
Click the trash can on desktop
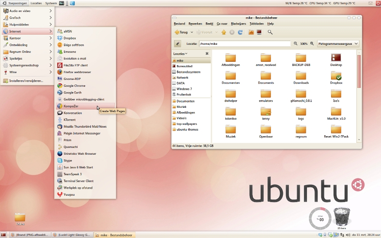tap(342, 216)
